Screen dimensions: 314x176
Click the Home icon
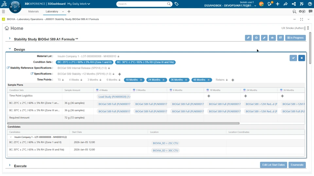tap(7, 28)
